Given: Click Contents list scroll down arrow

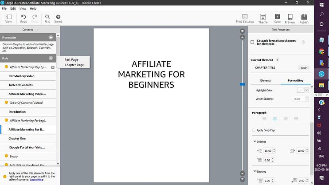Looking at the screenshot, I should tap(58, 164).
